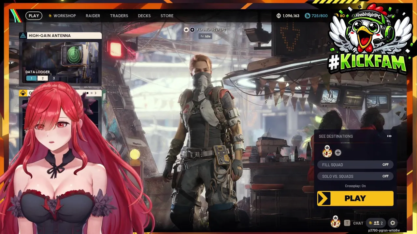This screenshot has height=234, width=417.
Task: Select Data Logger stage 1
Action: tap(31, 78)
